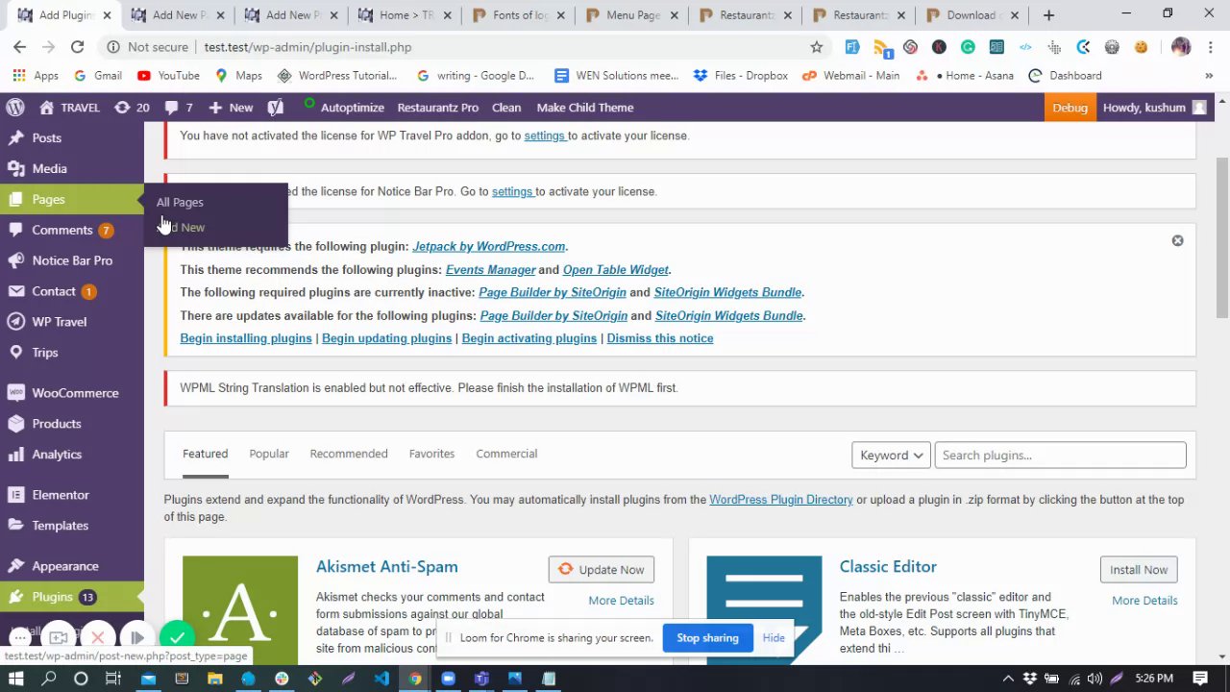Screen dimensions: 1230x692
Task: Finish the Loom recording with green check
Action: click(x=177, y=636)
